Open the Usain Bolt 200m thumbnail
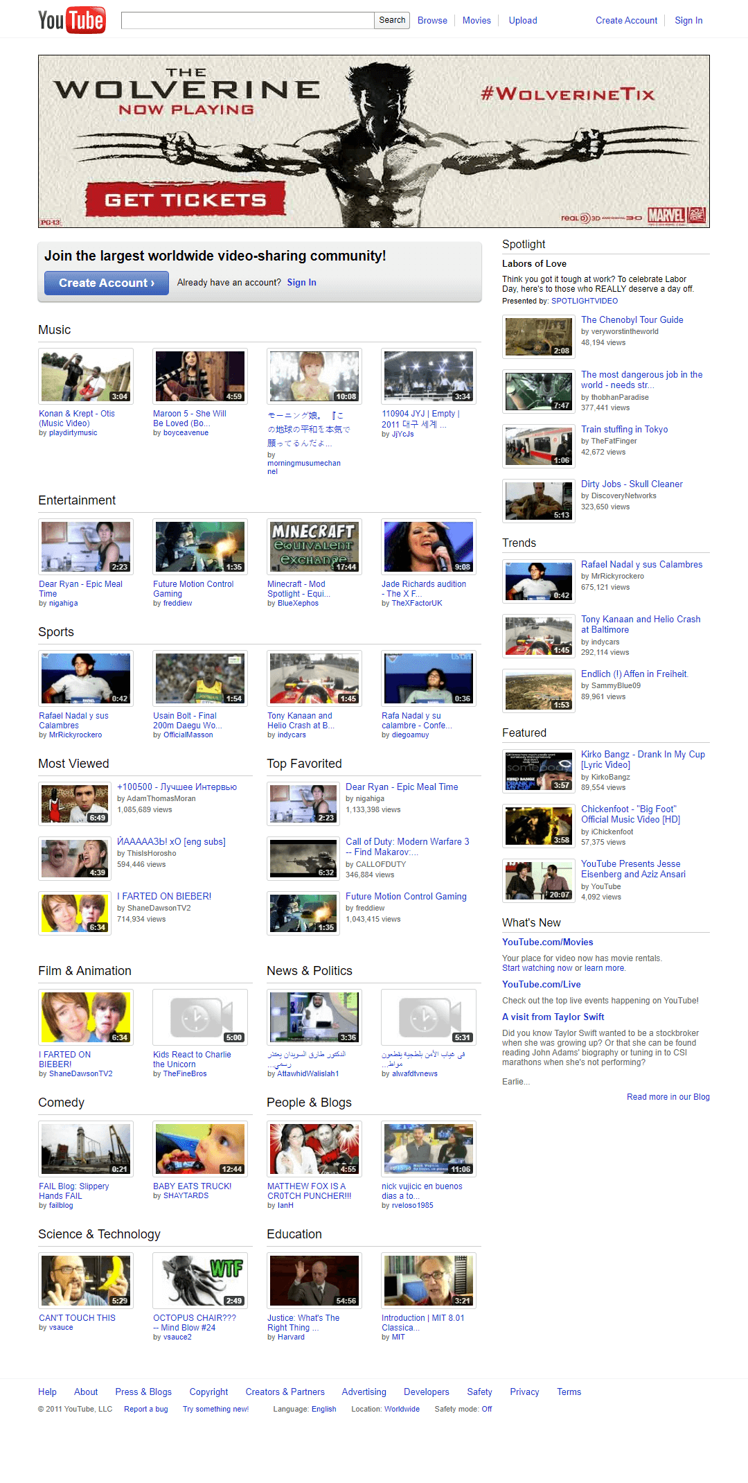748x1483 pixels. (200, 678)
